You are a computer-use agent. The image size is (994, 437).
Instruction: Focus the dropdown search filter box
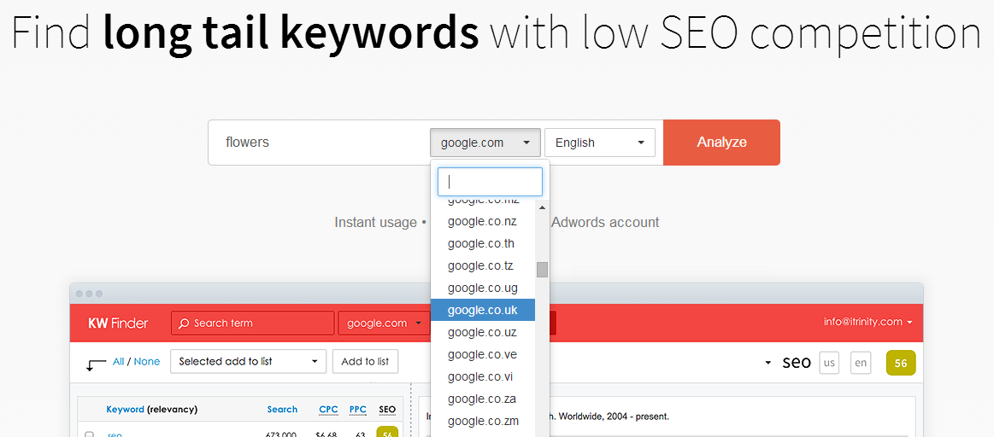(490, 182)
